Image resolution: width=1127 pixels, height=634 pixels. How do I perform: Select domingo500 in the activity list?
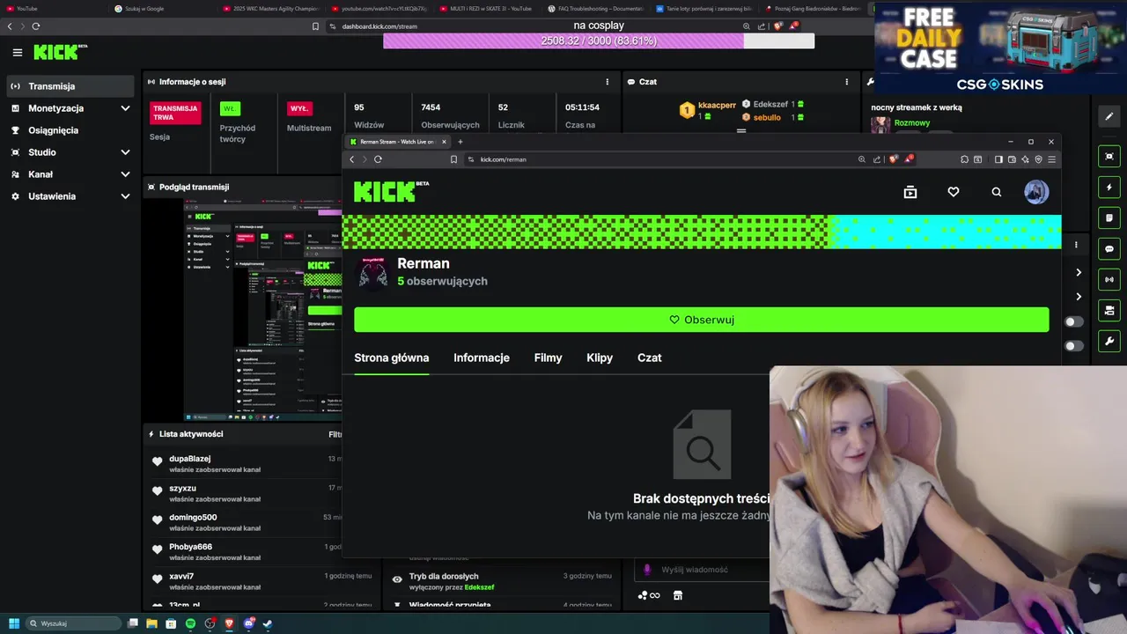193,518
